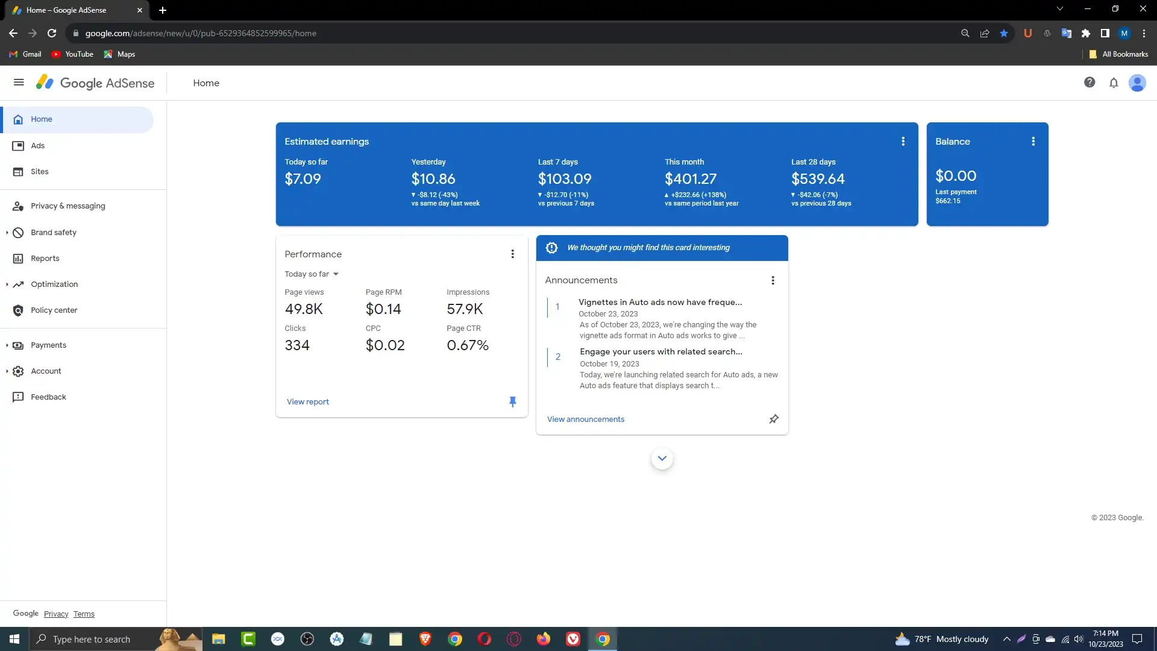
Task: Open the browser extensions puzzle icon
Action: click(1086, 33)
